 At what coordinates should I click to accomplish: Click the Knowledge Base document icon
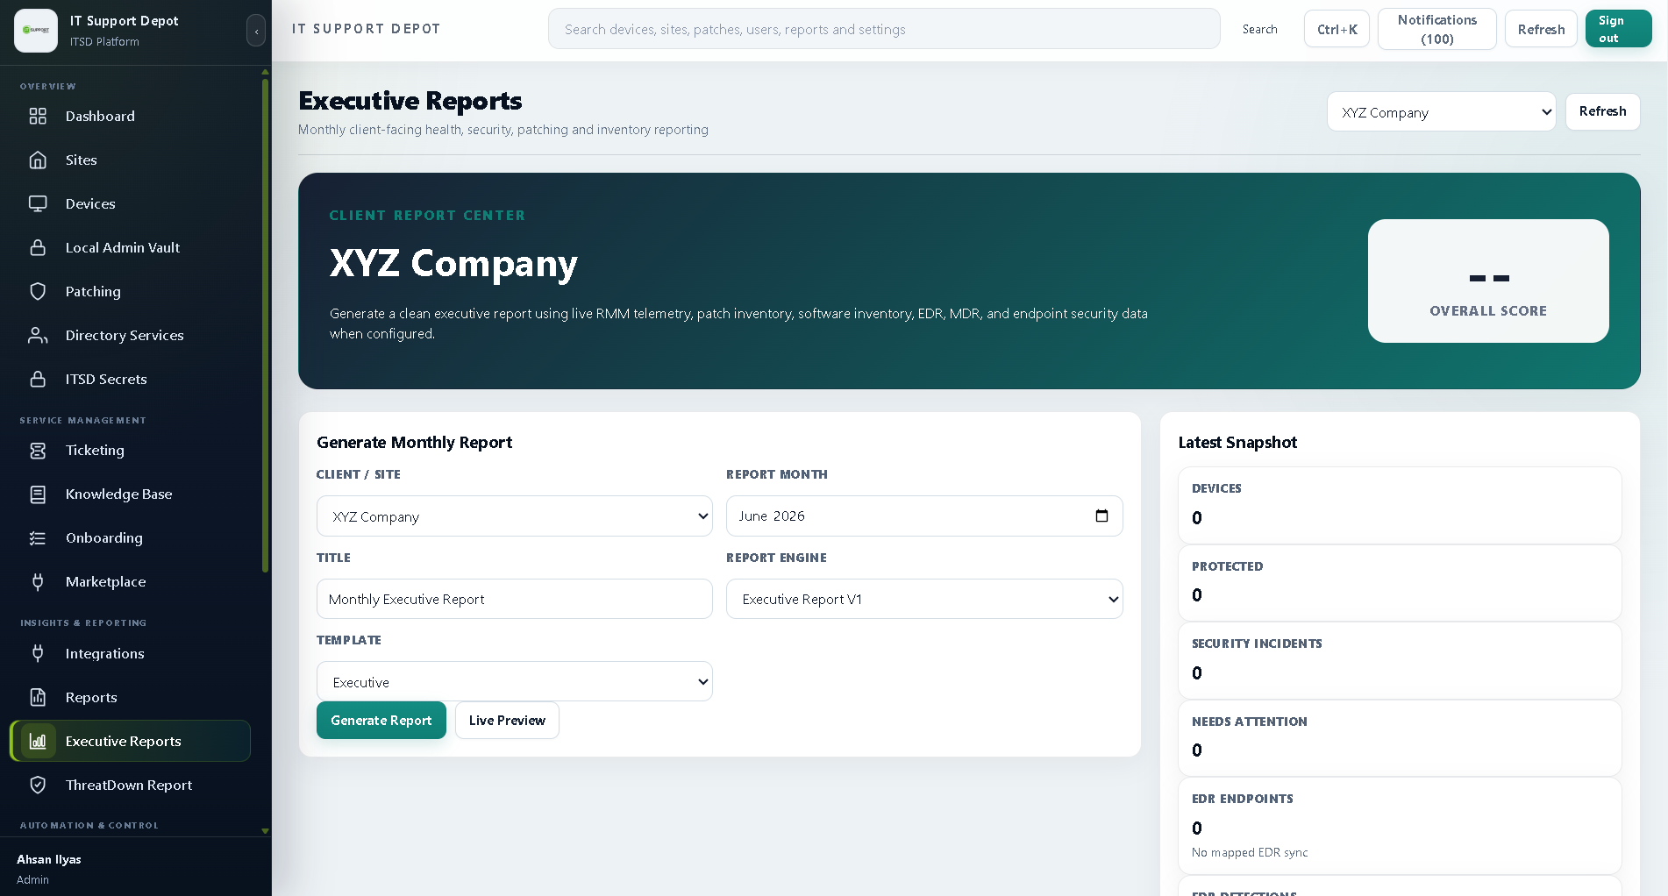coord(38,494)
